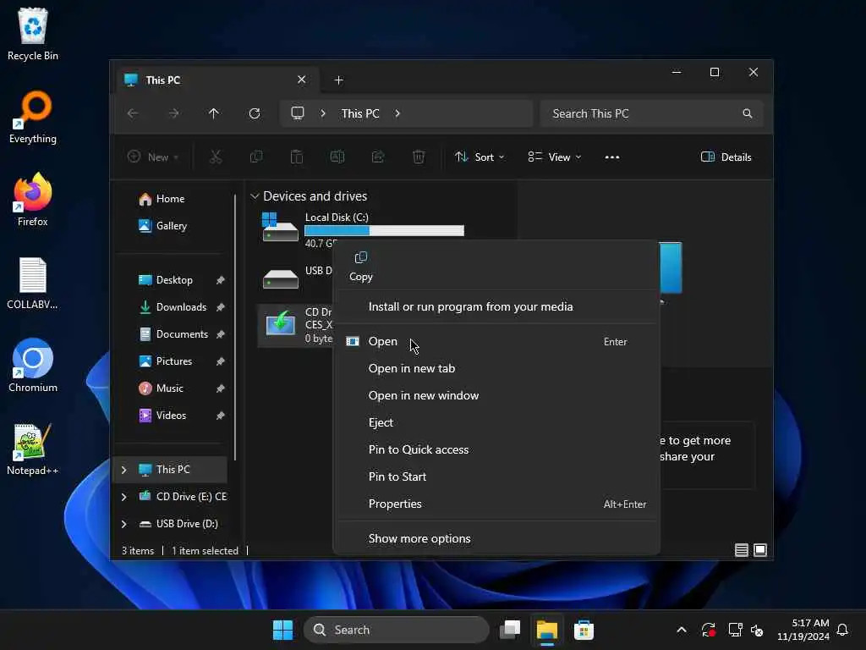Viewport: 866px width, 650px height.
Task: Click the Cut scissors icon
Action: click(216, 157)
